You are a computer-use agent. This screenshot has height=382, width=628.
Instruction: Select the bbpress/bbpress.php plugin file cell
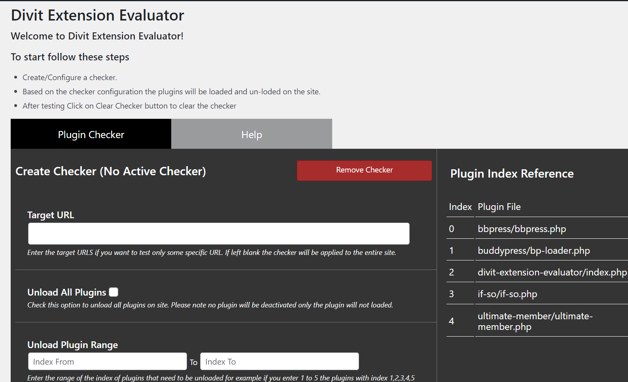(551, 229)
